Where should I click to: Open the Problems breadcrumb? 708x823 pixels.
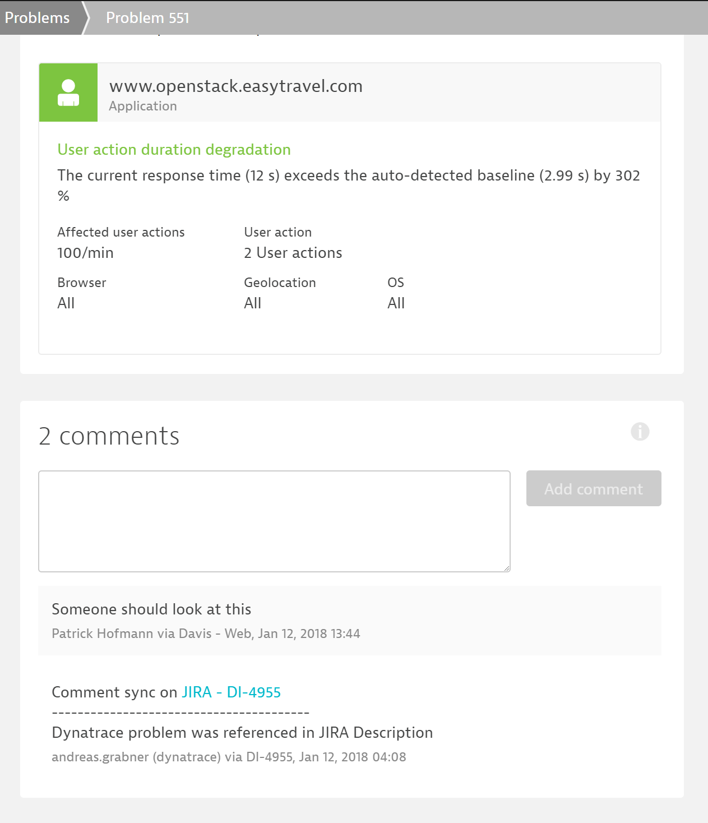click(38, 18)
